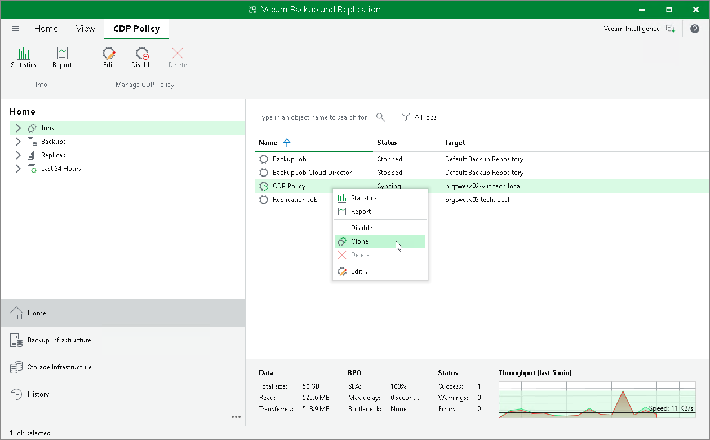710x440 pixels.
Task: Expand the Backups tree node
Action: coord(18,142)
